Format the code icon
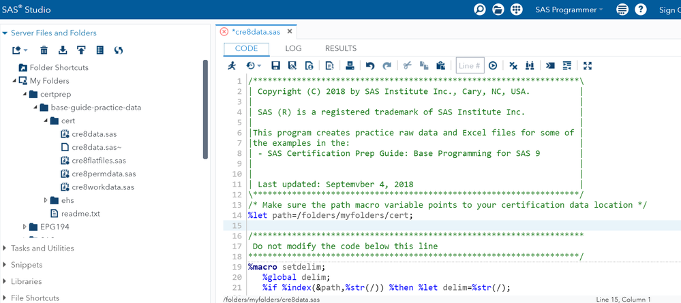Screen dimensions: 681x303 coord(566,65)
